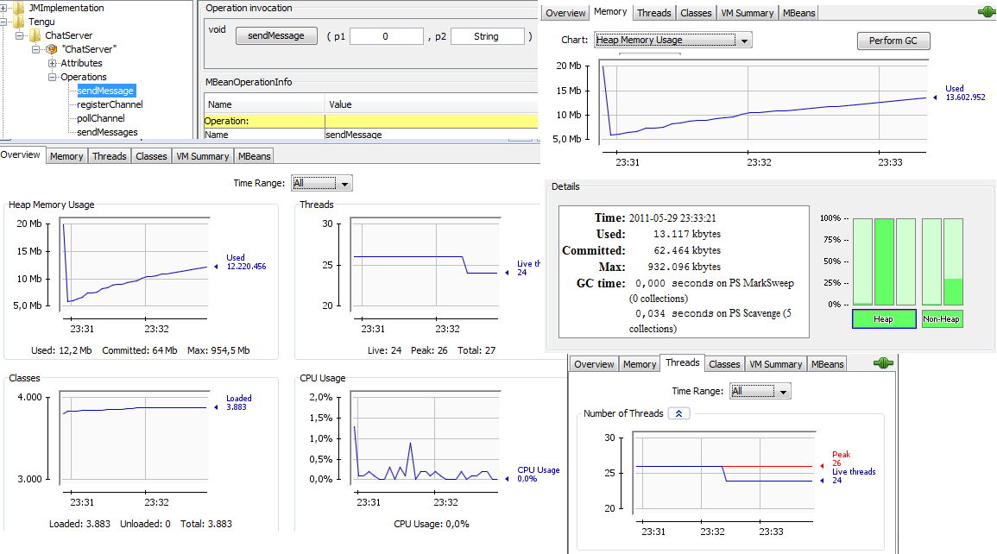Click the ChatServer folder icon in tree
The image size is (997, 554).
[x=35, y=35]
